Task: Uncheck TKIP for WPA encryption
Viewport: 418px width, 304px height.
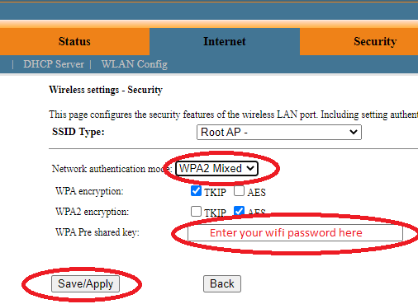Action: 196,190
